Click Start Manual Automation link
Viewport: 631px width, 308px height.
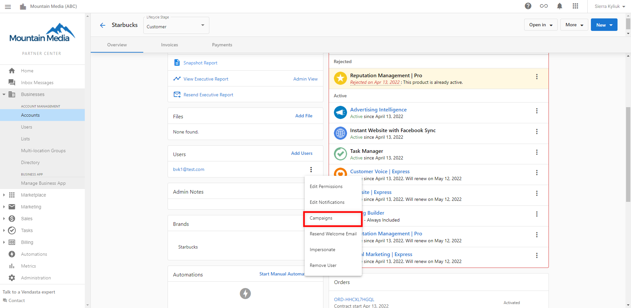282,274
